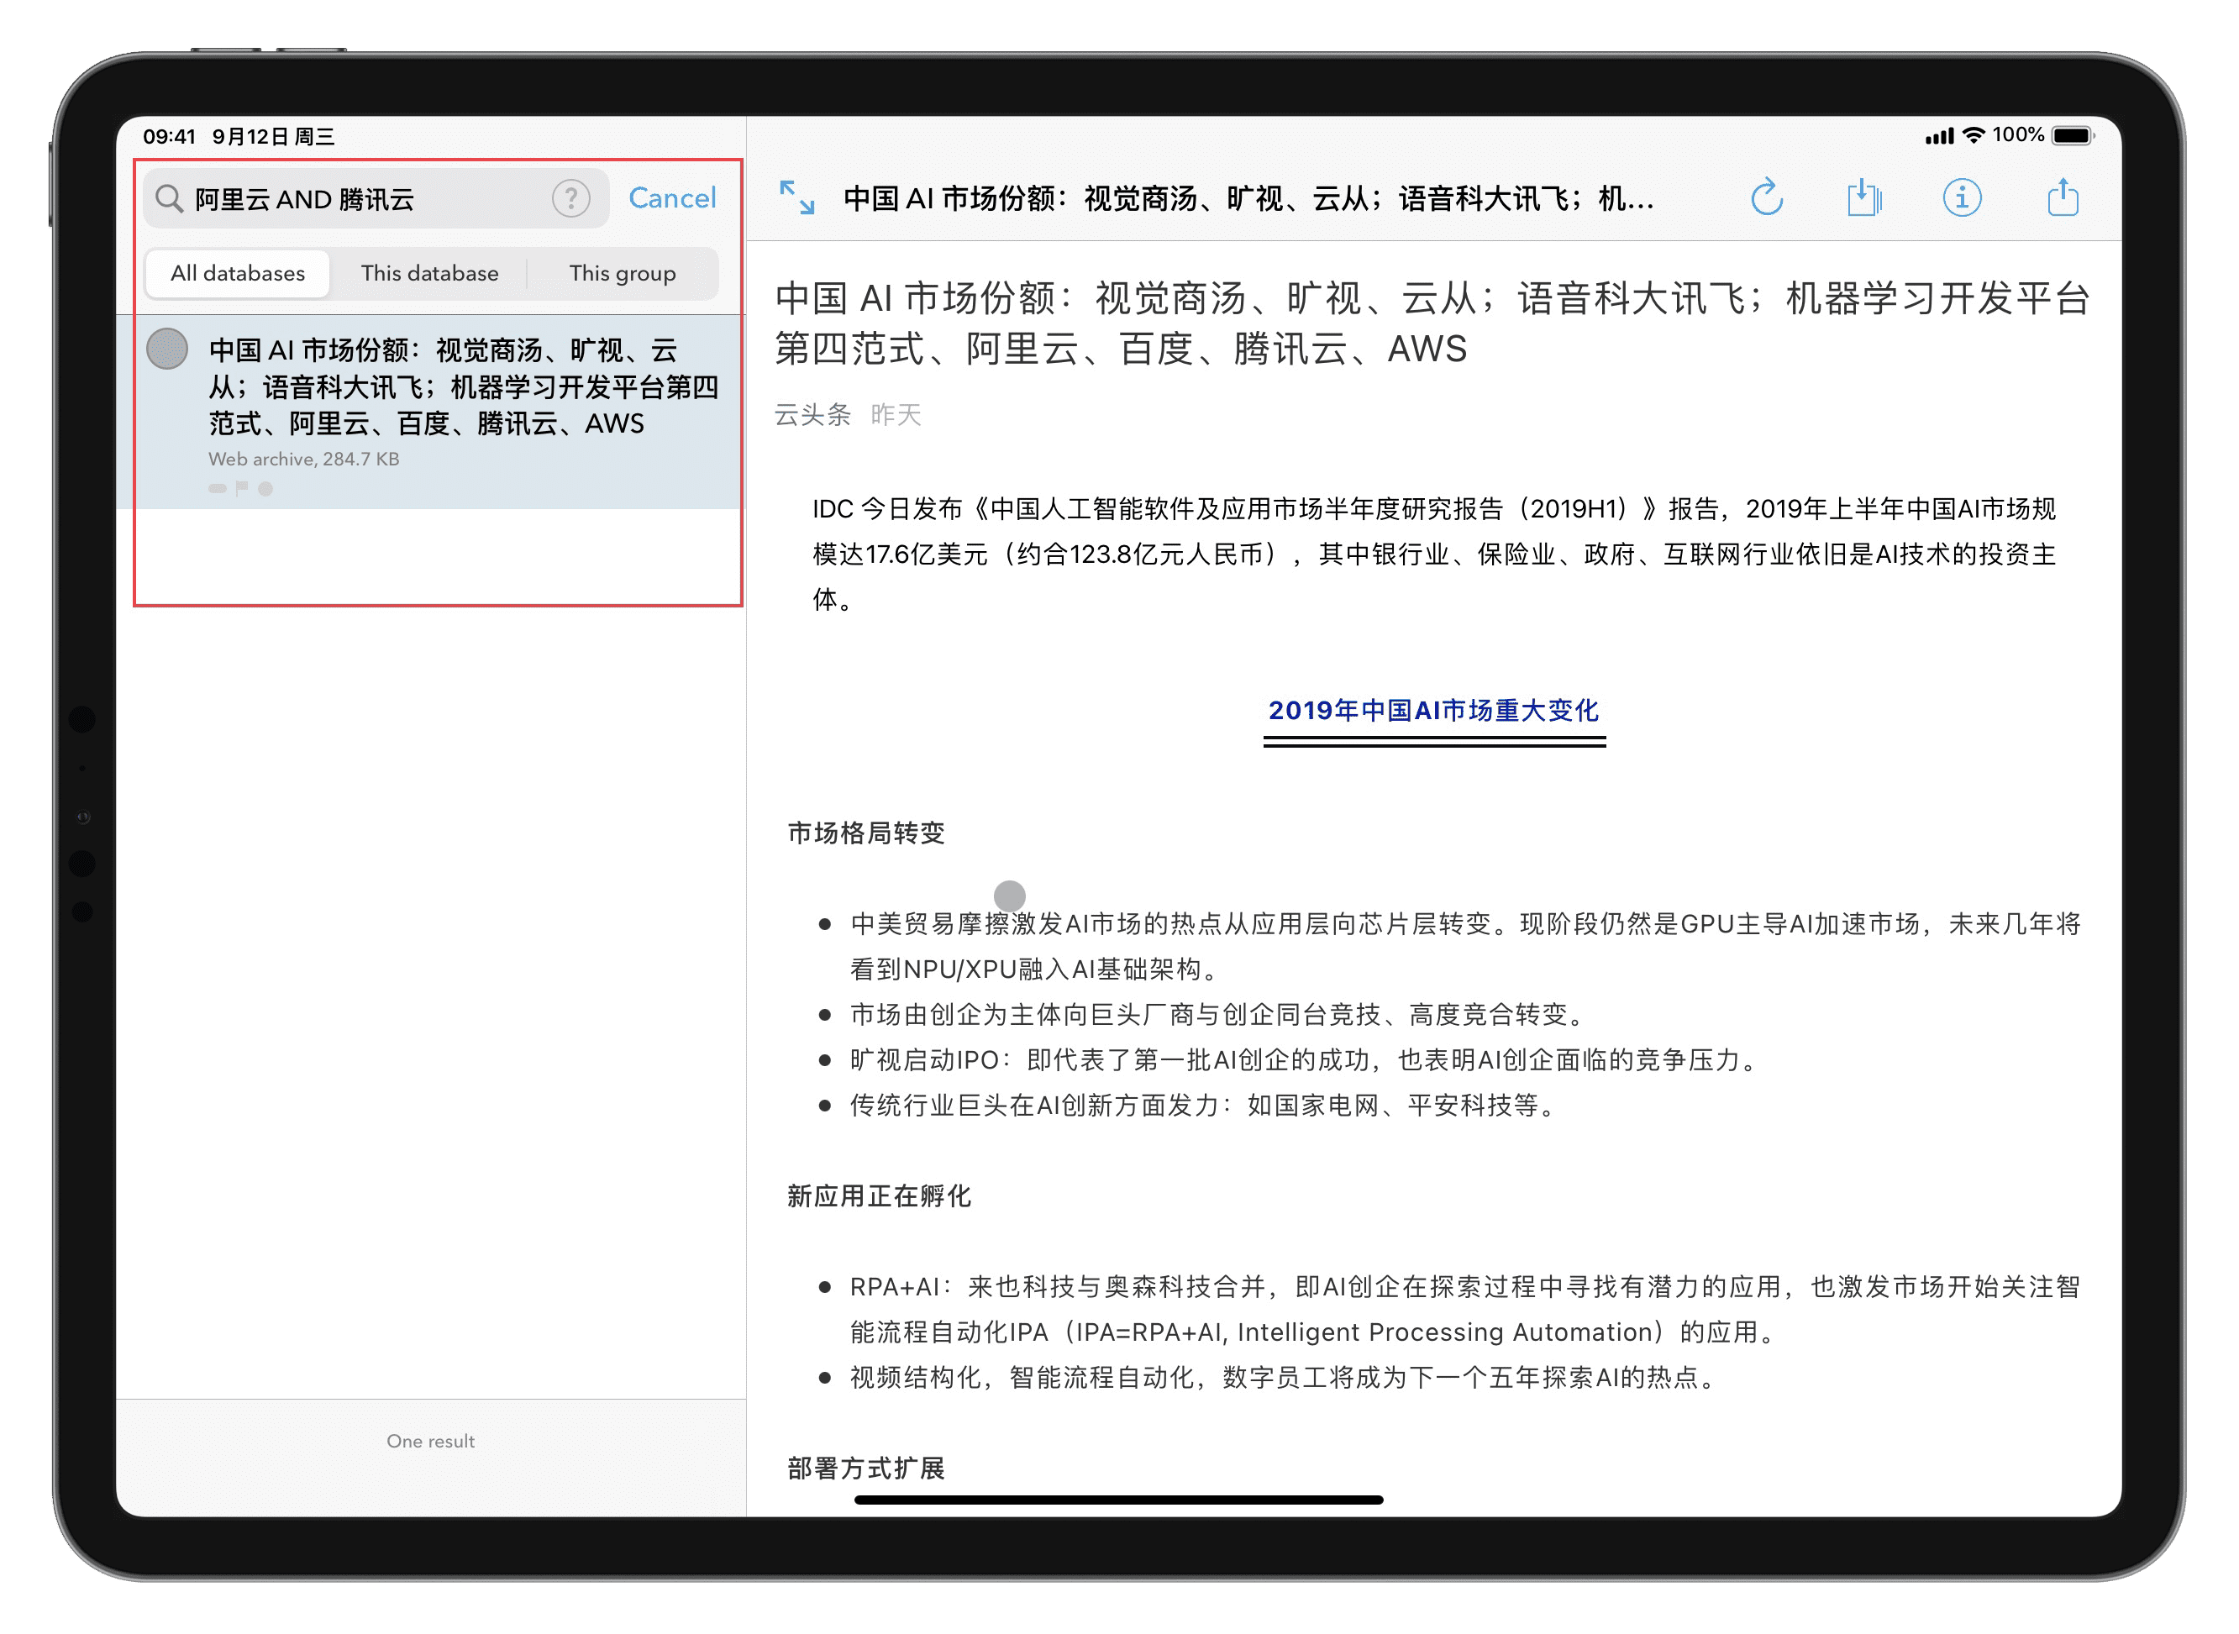The height and width of the screenshot is (1634, 2239).
Task: Click the 09:41 clock in status bar
Action: point(169,136)
